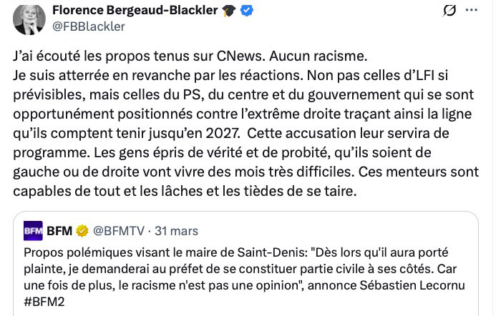Open the three-dot more options menu
Screen dimensions: 496x316
(x=472, y=11)
